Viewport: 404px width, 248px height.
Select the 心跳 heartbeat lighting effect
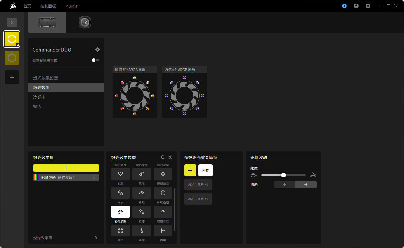point(120,174)
